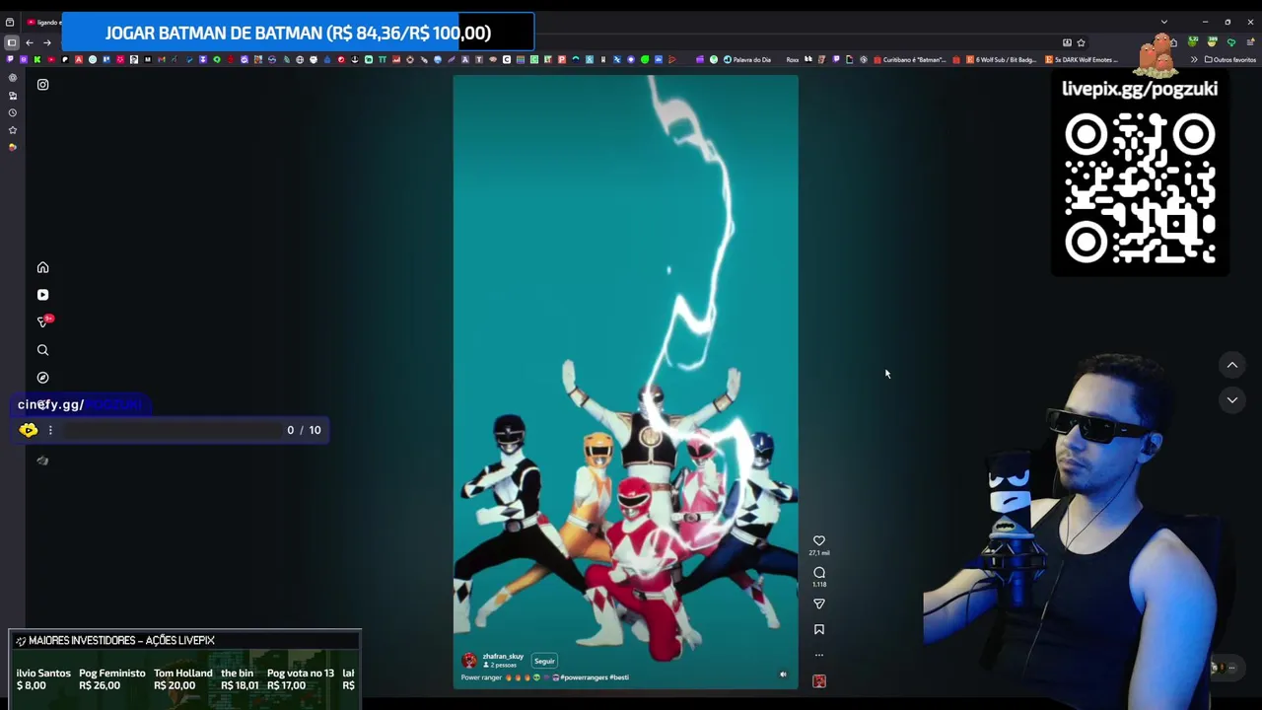
Task: Open the Roxx bookmark
Action: pos(793,59)
